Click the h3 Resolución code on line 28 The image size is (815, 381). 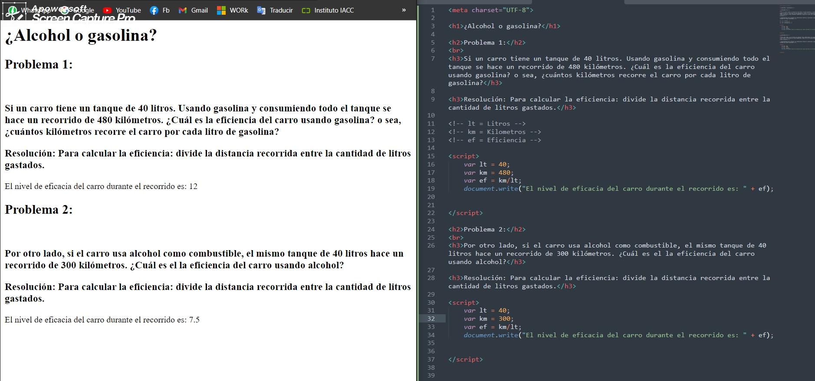pyautogui.click(x=609, y=282)
